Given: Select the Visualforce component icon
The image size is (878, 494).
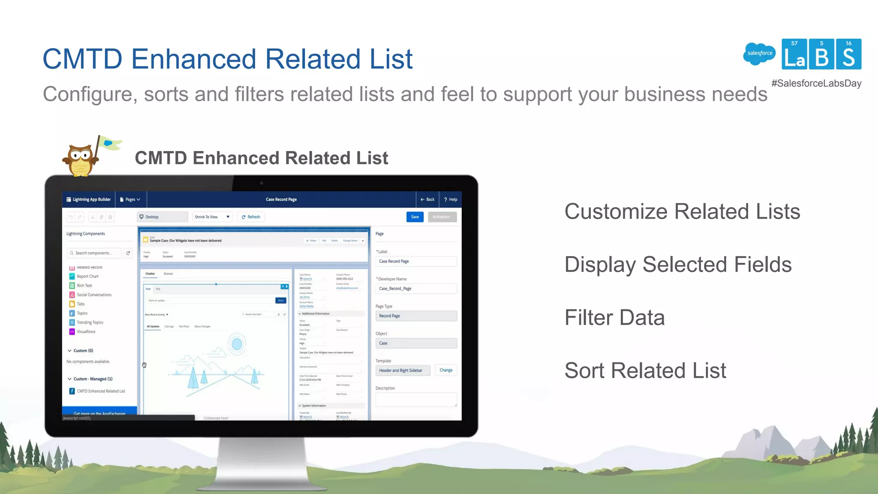Looking at the screenshot, I should pyautogui.click(x=72, y=331).
